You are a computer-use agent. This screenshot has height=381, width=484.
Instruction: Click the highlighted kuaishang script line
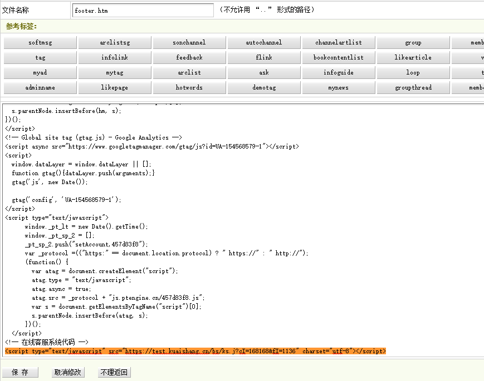[x=195, y=351]
